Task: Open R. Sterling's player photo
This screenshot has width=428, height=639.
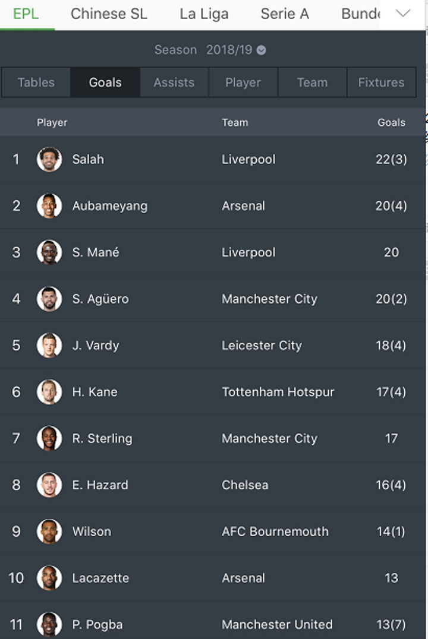Action: 49,438
